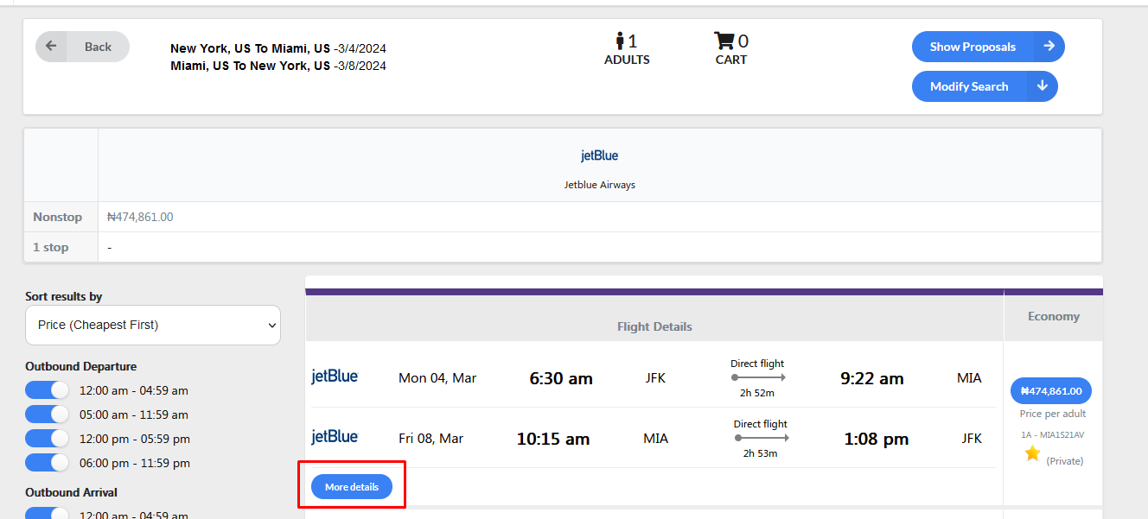This screenshot has width=1148, height=519.
Task: Open the shopping cart icon
Action: [x=724, y=41]
